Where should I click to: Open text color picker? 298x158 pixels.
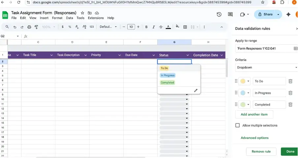(168, 27)
